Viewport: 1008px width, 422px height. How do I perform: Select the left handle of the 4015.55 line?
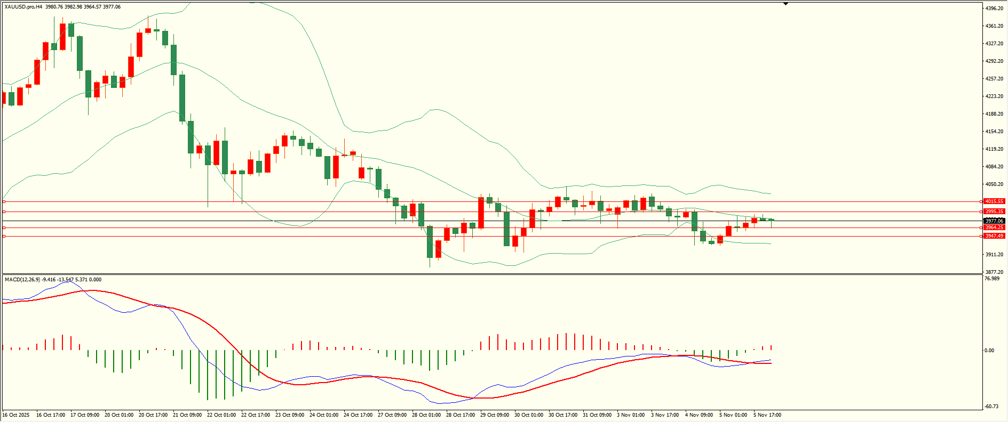coord(4,201)
